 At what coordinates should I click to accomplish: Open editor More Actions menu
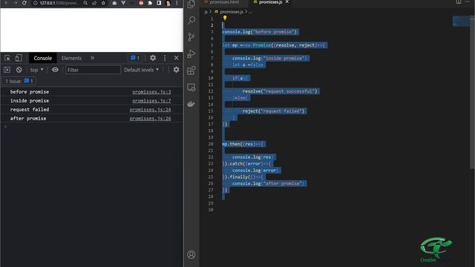tap(468, 1)
